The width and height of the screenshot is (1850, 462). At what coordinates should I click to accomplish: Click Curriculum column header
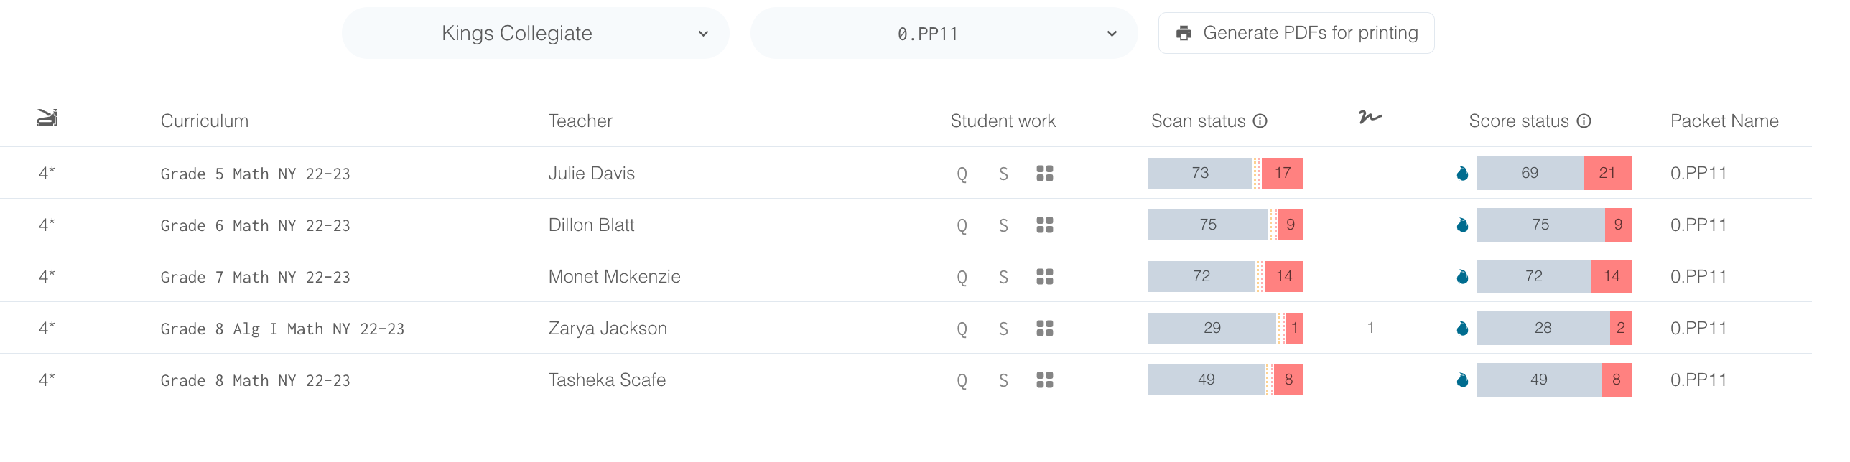pos(205,121)
